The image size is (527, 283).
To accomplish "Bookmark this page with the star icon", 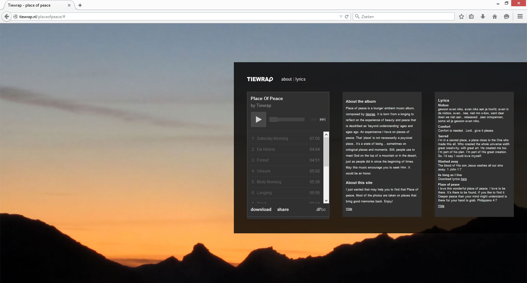I will point(461,16).
